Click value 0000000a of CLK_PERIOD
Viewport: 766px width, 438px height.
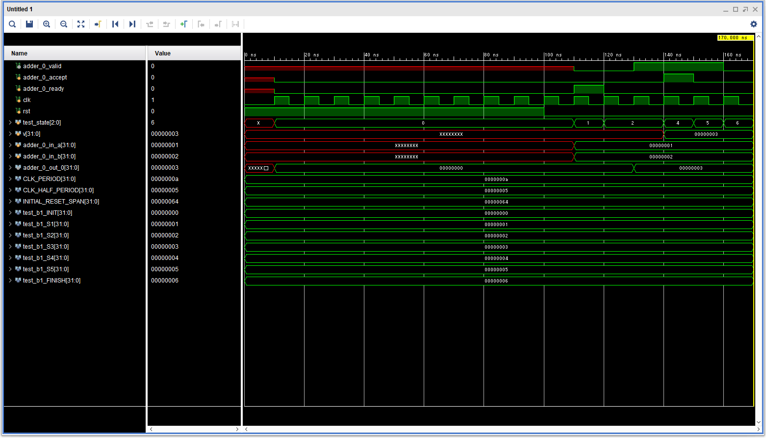click(165, 179)
